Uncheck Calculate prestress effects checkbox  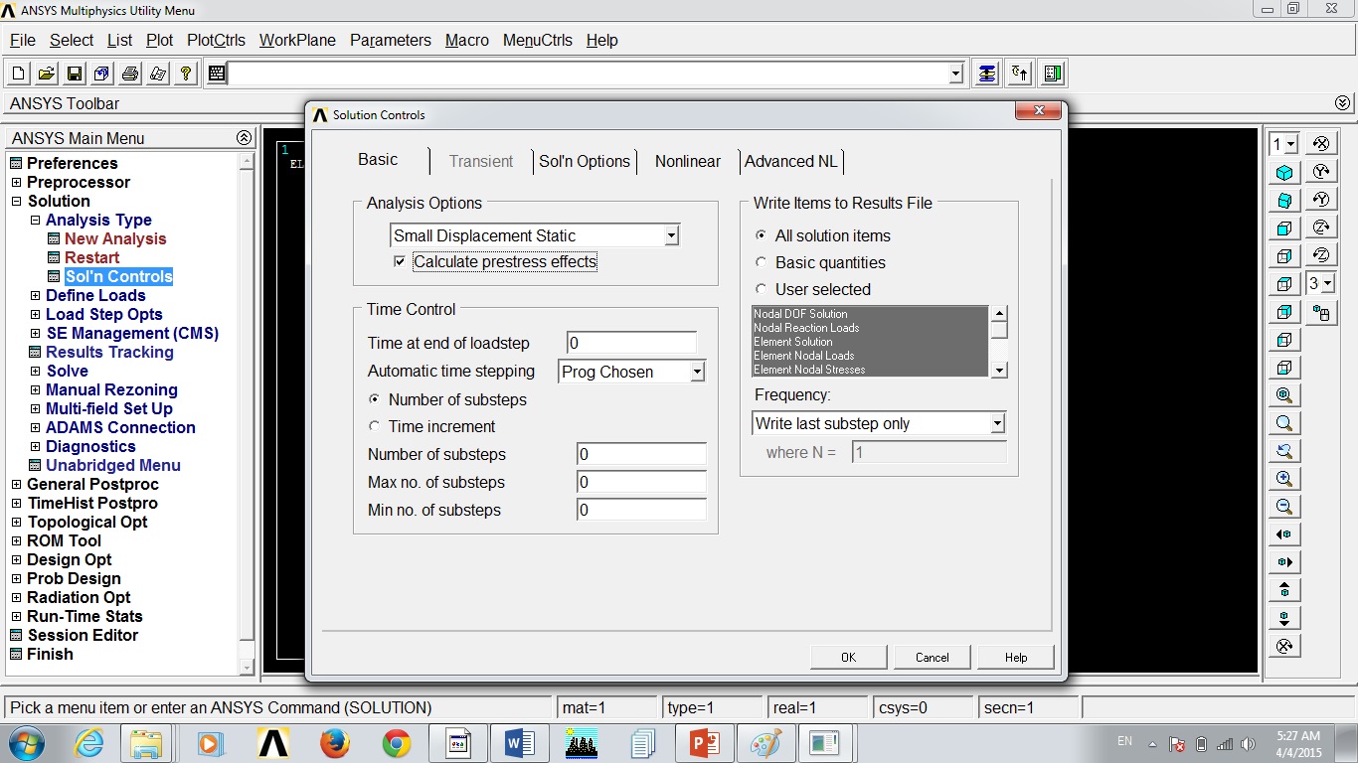tap(400, 261)
